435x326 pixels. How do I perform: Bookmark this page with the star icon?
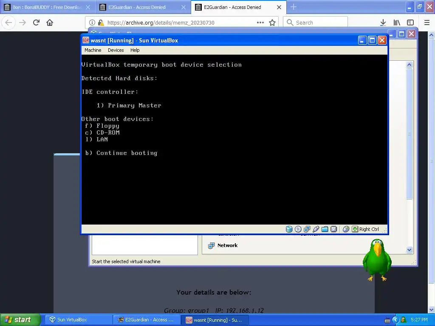pyautogui.click(x=272, y=22)
